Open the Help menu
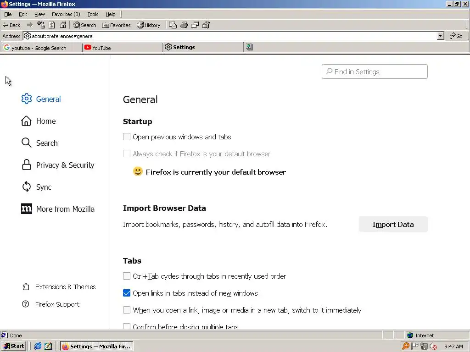The width and height of the screenshot is (470, 352). [110, 14]
